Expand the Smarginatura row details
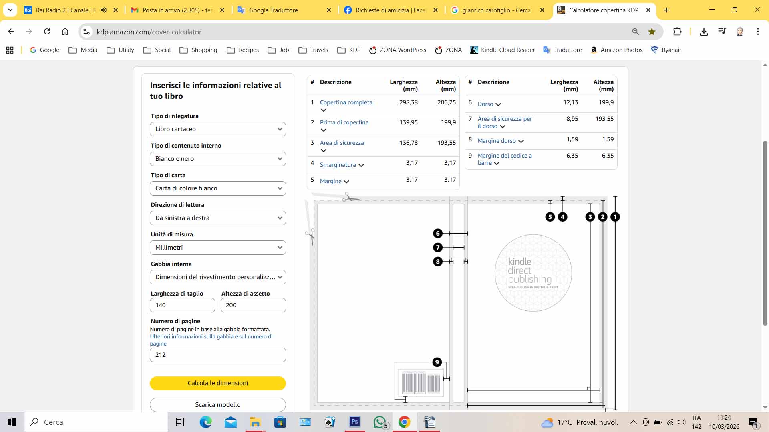The width and height of the screenshot is (769, 432). pyautogui.click(x=361, y=165)
